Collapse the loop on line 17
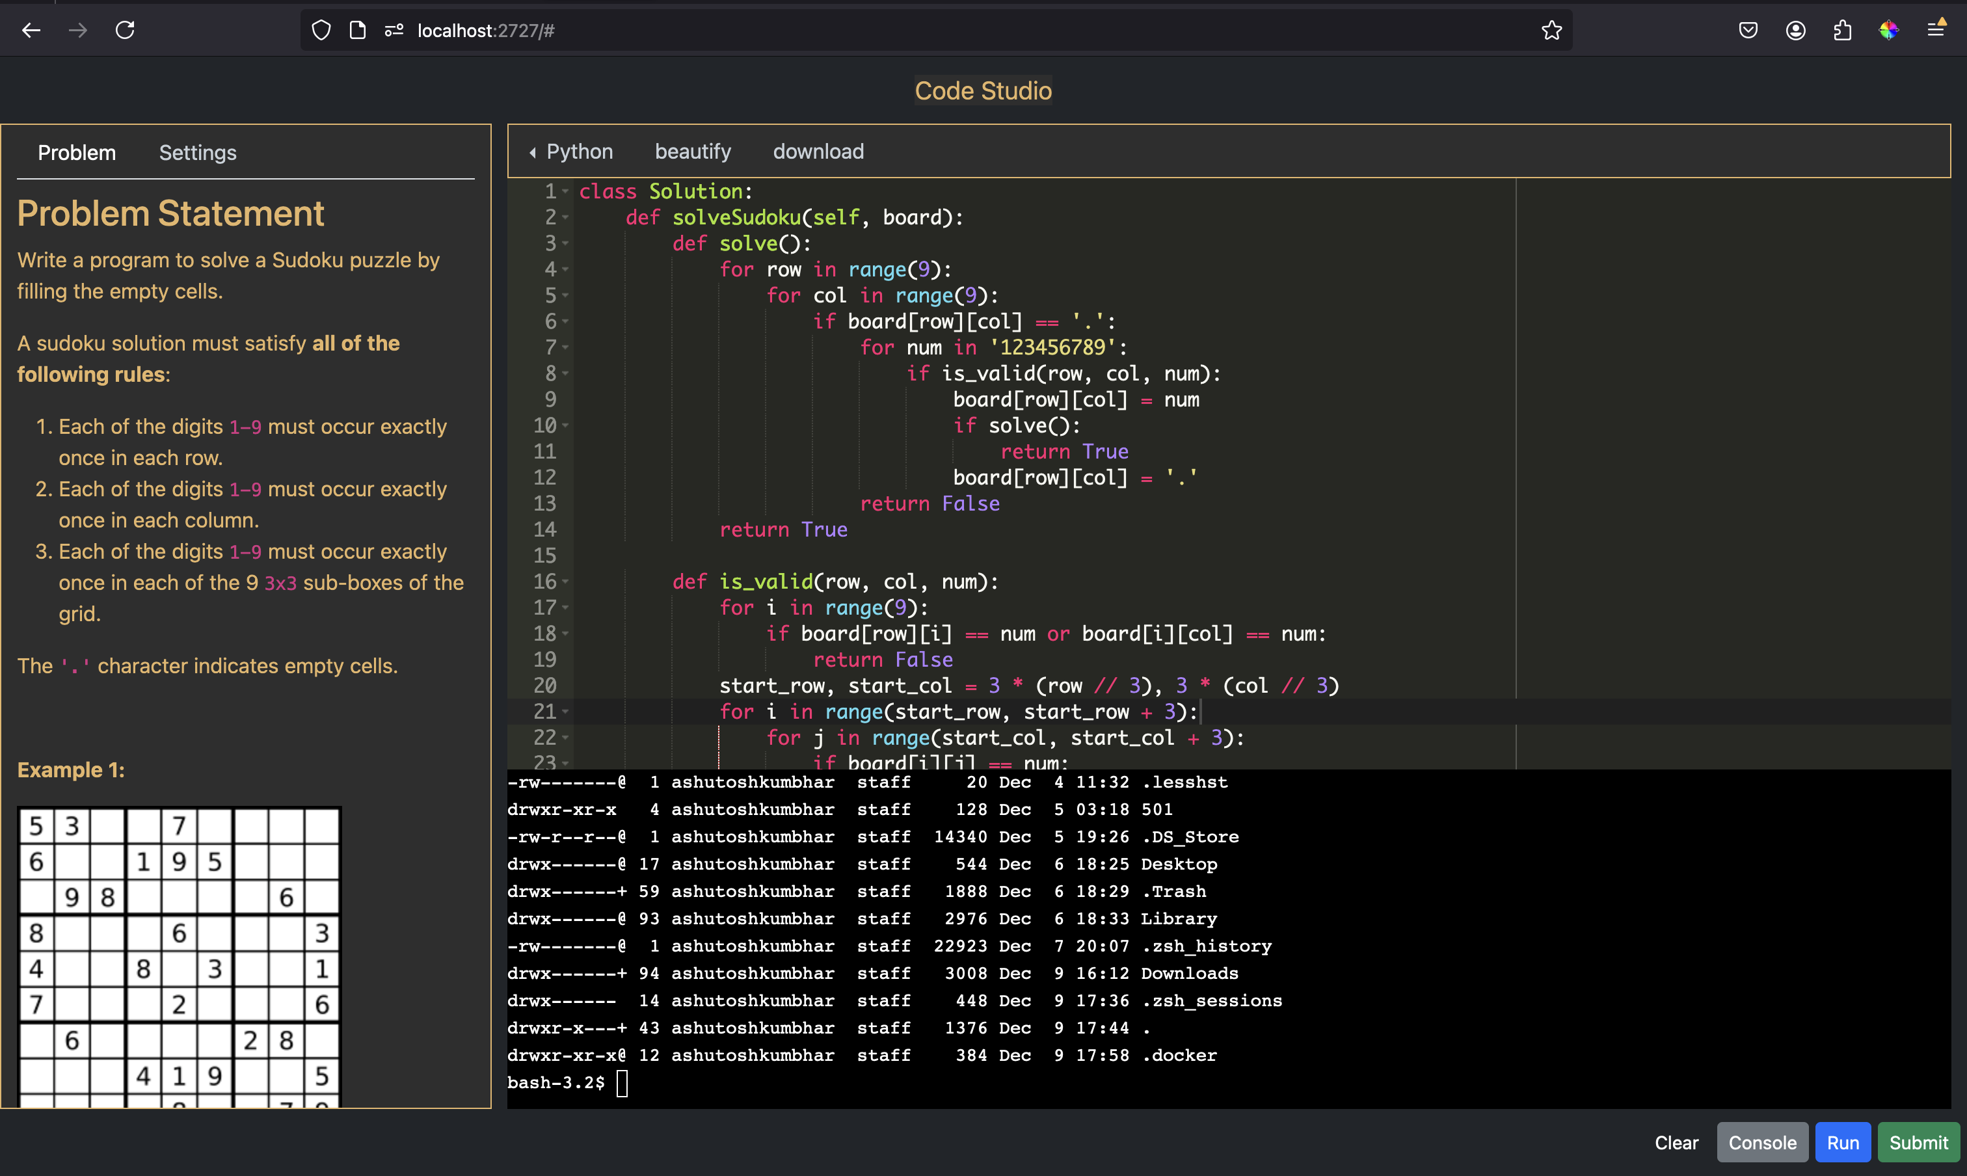Screen dimensions: 1967x1176 click(x=565, y=608)
